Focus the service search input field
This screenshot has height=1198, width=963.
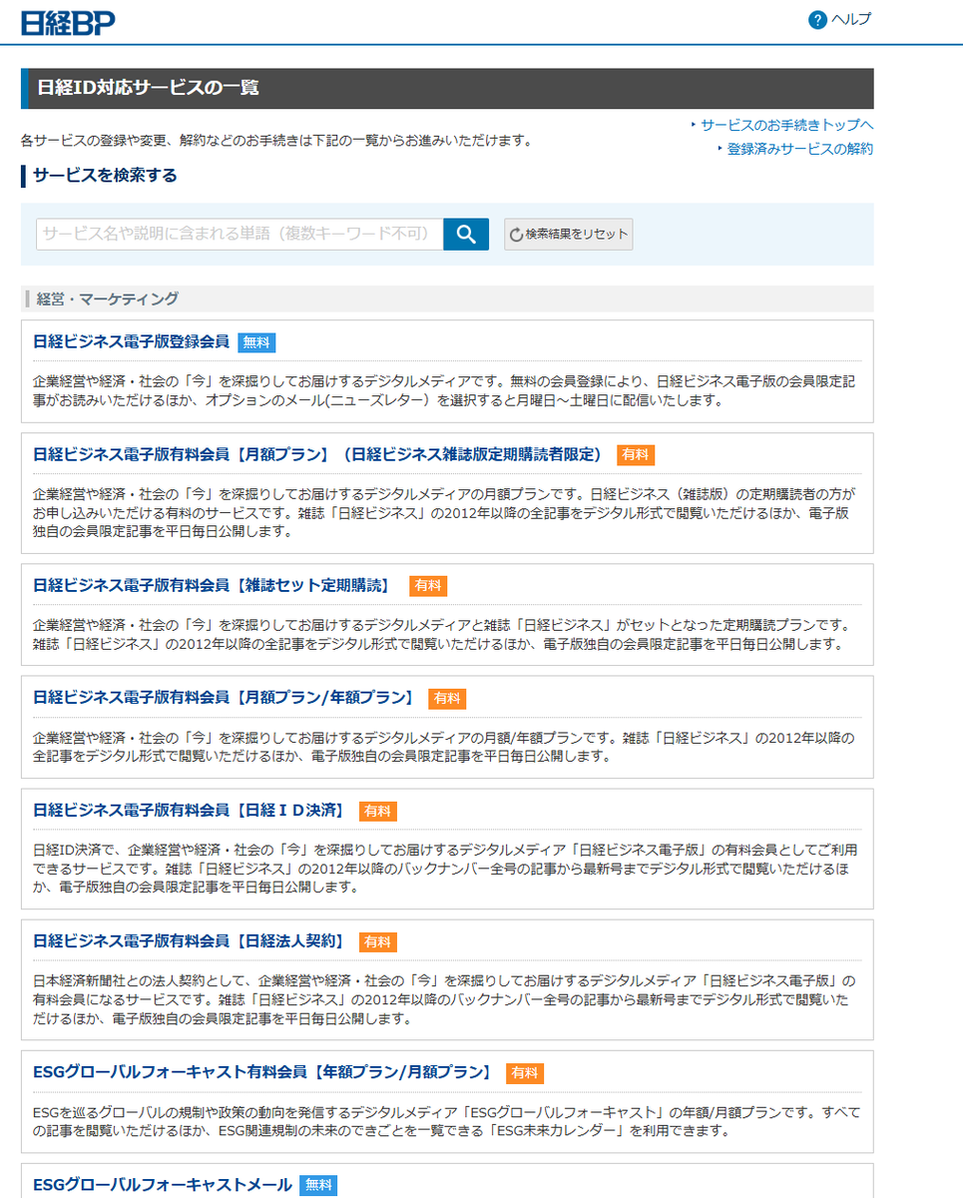(241, 234)
